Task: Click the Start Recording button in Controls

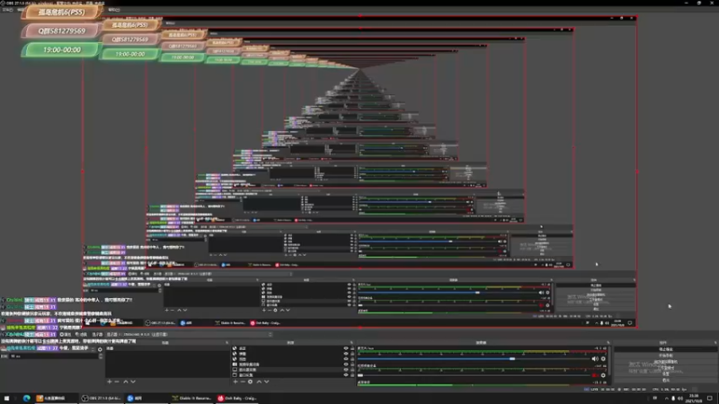Action: 666,356
